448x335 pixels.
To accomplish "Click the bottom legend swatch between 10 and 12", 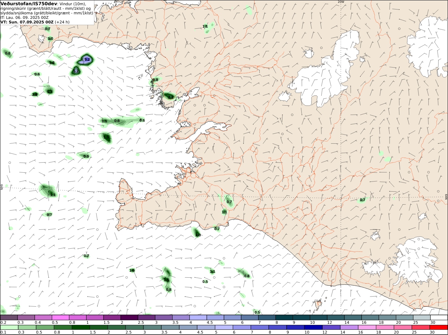I will (313, 327).
